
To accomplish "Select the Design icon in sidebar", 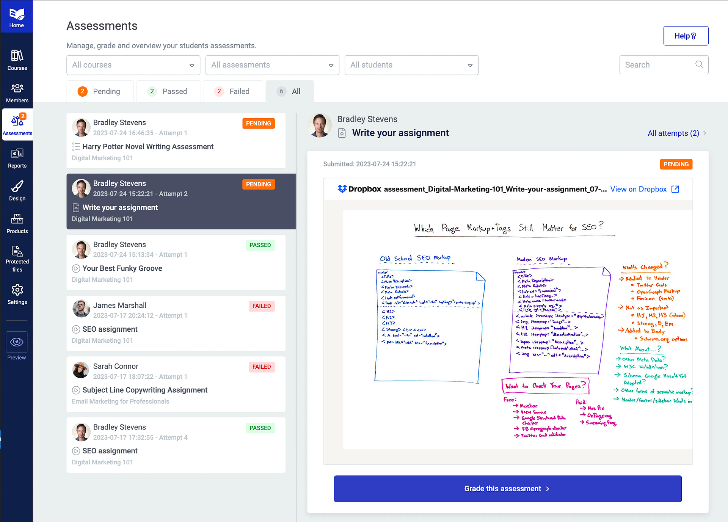I will (x=17, y=190).
